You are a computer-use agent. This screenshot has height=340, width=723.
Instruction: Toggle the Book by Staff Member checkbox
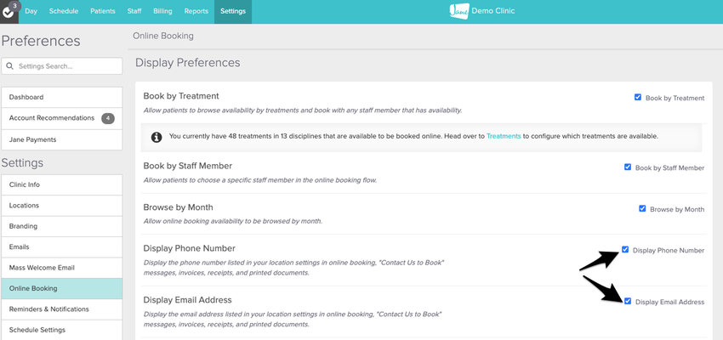coord(628,167)
